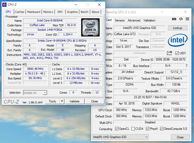Click the Multi-GPU Disabled field
This screenshot has height=143, width=194.
coord(150,122)
